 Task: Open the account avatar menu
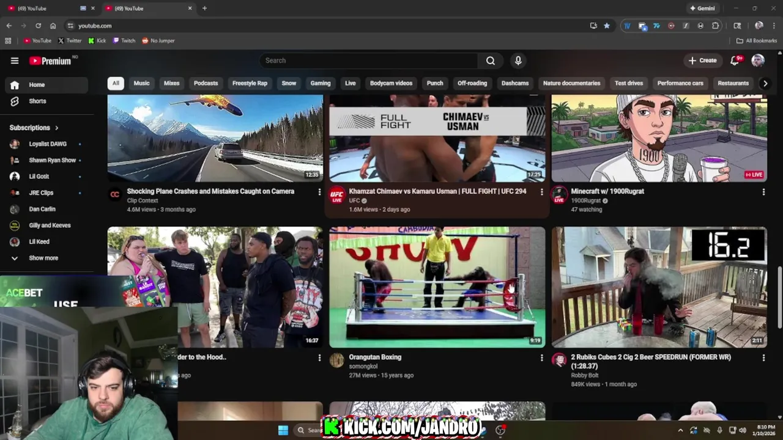click(758, 60)
